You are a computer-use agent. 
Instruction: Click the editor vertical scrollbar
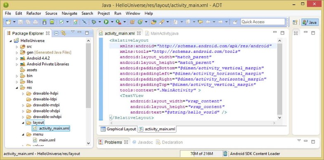(x=279, y=79)
